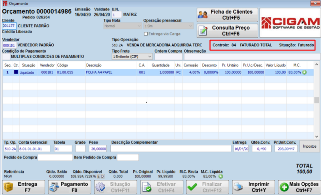Click the Entrega box icon

click(8, 187)
